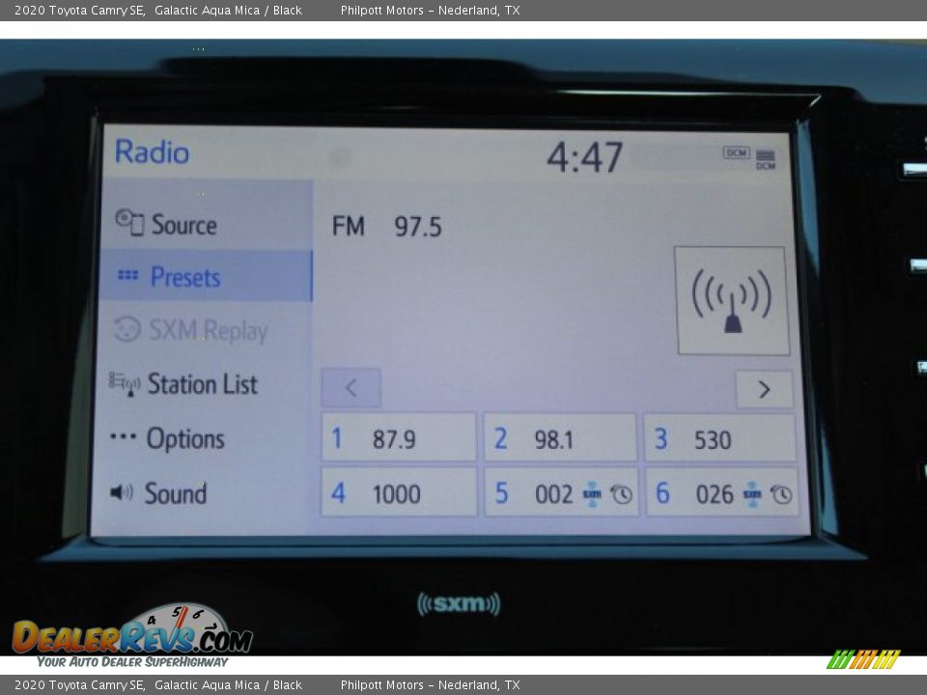This screenshot has width=927, height=695.
Task: Select preset 1 station 87.9
Action: 398,439
